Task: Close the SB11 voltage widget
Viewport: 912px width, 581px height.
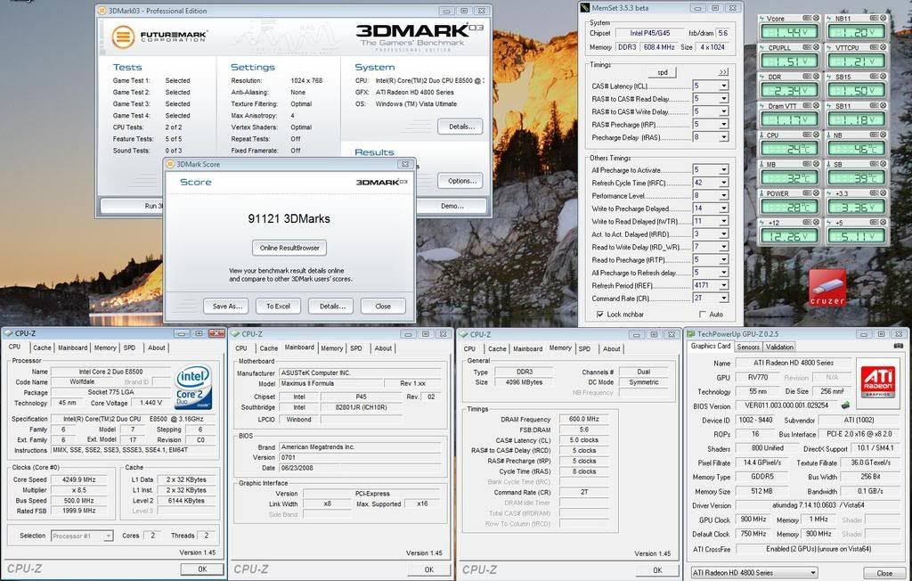Action: pyautogui.click(x=883, y=106)
